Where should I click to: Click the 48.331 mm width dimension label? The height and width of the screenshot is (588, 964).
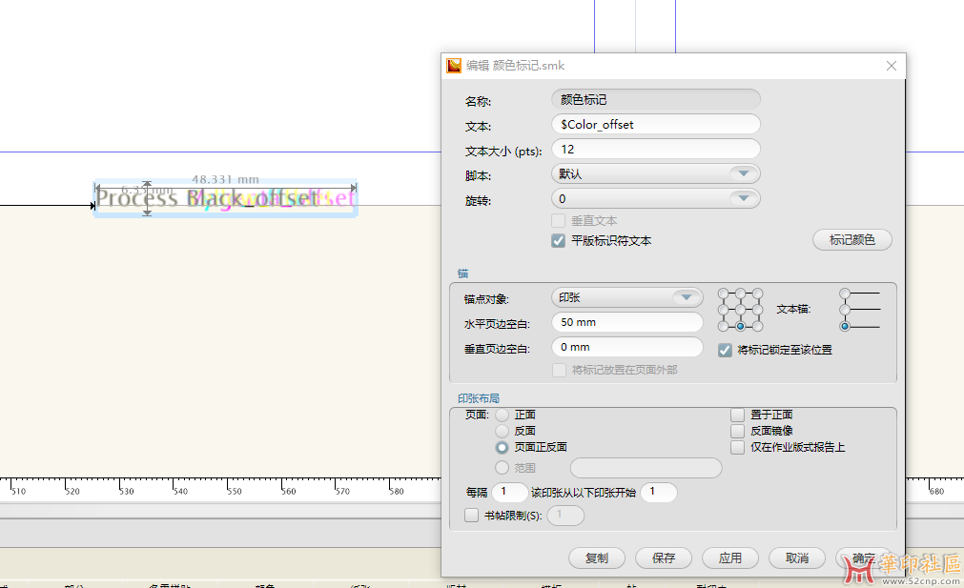point(225,179)
